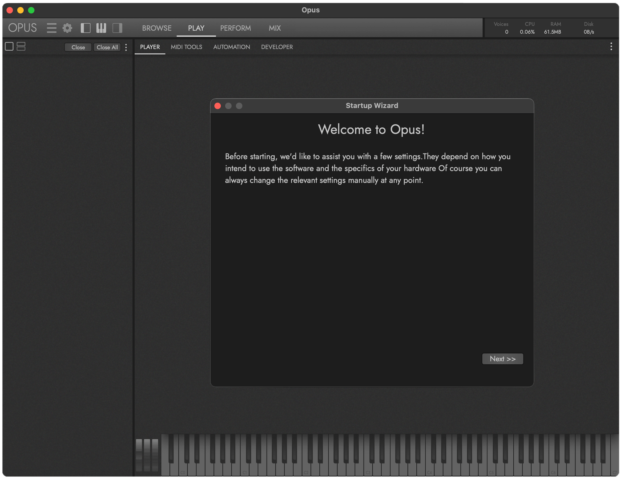This screenshot has width=621, height=479.
Task: Switch to the BROWSE page
Action: (157, 28)
